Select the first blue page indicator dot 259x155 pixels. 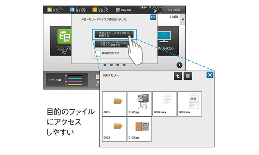[x=105, y=65]
